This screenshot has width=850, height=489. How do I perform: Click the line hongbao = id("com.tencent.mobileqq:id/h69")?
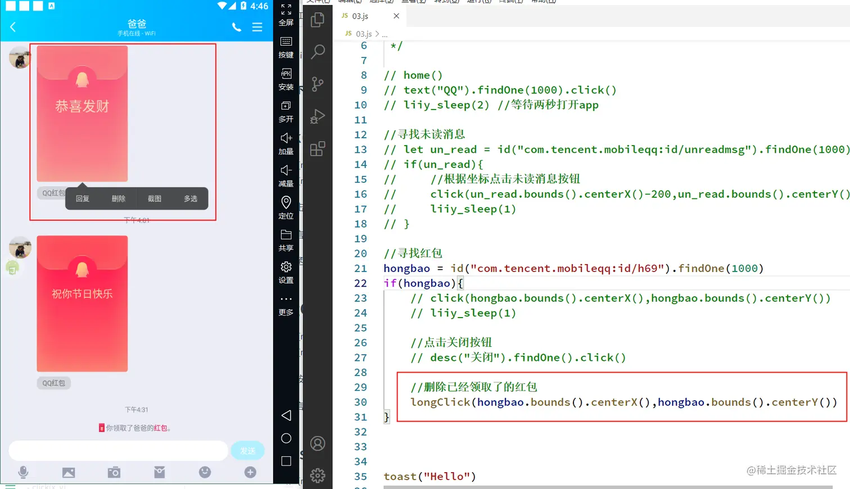(573, 269)
